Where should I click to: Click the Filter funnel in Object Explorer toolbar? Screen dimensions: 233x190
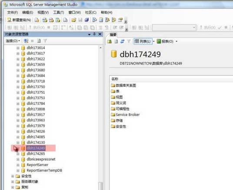(45, 41)
